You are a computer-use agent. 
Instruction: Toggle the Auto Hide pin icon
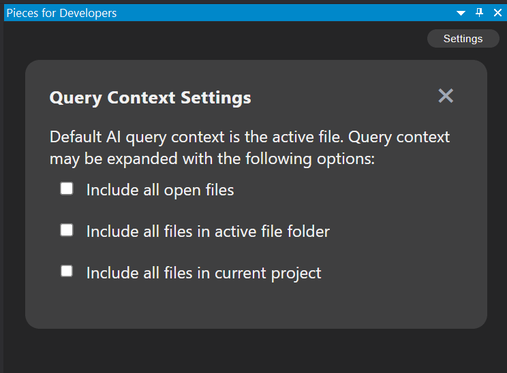479,12
